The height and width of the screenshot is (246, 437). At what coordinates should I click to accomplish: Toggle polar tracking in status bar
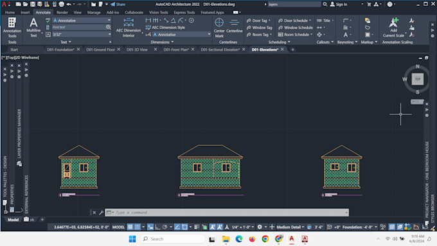coord(165,227)
